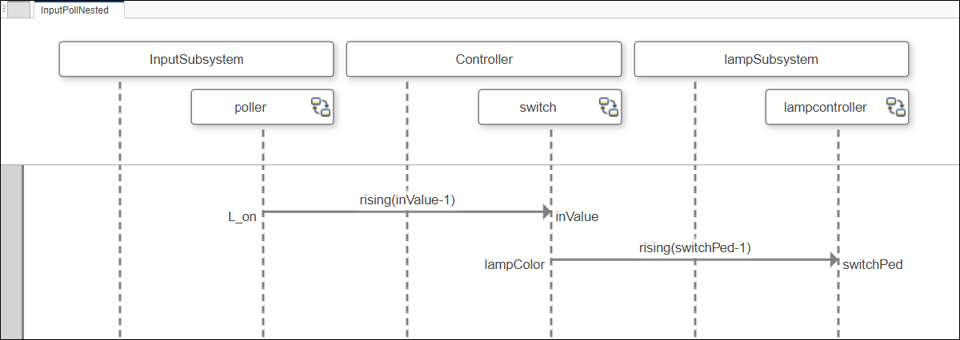Click the rising(inValue-1) message label
The image size is (960, 340).
pyautogui.click(x=407, y=200)
